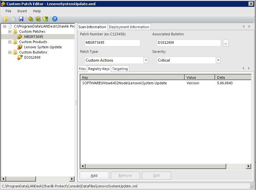
Task: Click the Patch Number input field
Action: pyautogui.click(x=112, y=43)
